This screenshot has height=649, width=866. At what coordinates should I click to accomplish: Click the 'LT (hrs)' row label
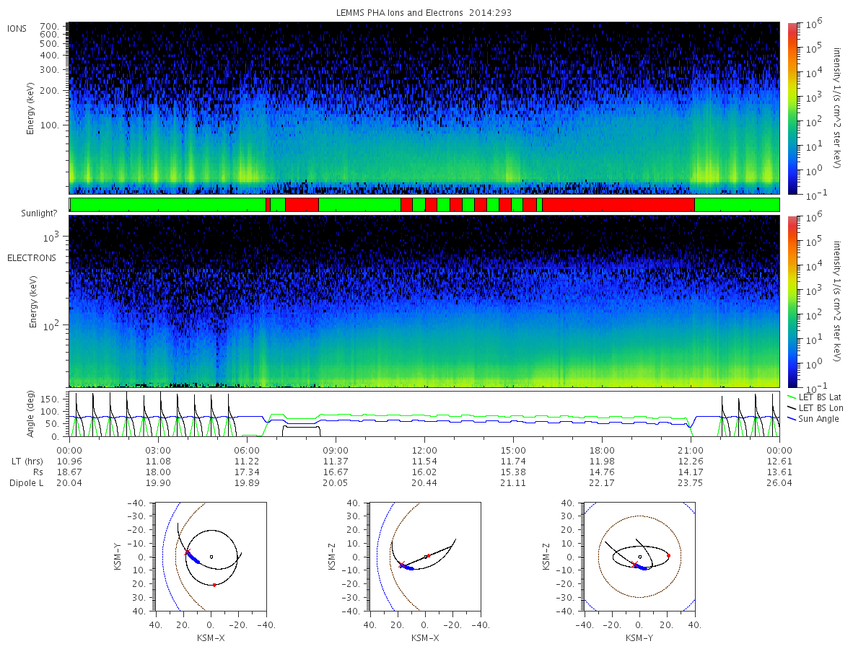pos(27,461)
